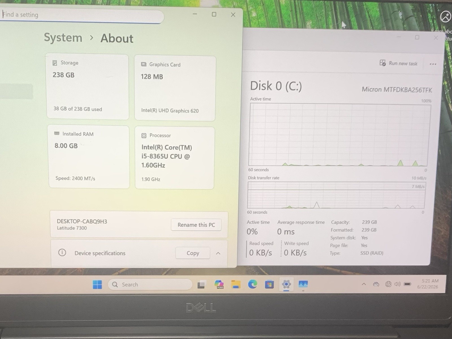Click the Write speed 0 KB/s value
The width and height of the screenshot is (452, 339).
295,253
